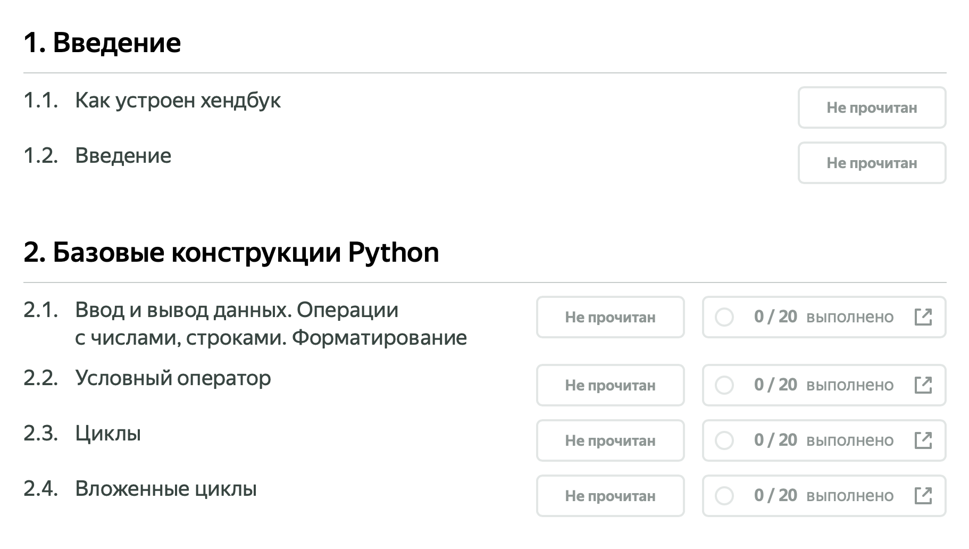The height and width of the screenshot is (549, 969).
Task: Mark Циклы chapter Не прочитан button
Action: tap(610, 440)
